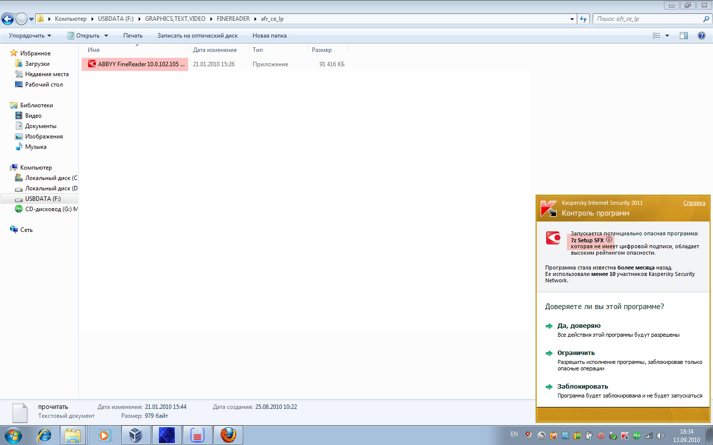Image resolution: width=713 pixels, height=445 pixels.
Task: Launch Windows Media Player from the taskbar
Action: [104, 436]
